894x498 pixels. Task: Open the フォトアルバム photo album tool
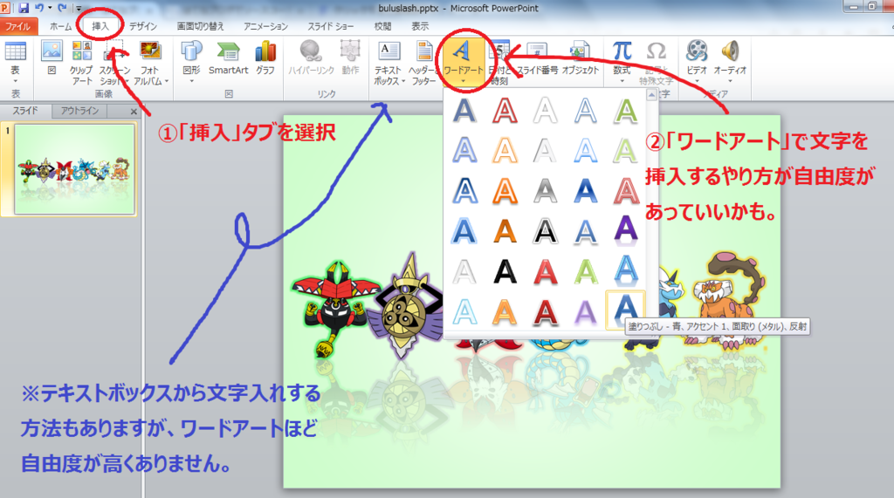[150, 63]
